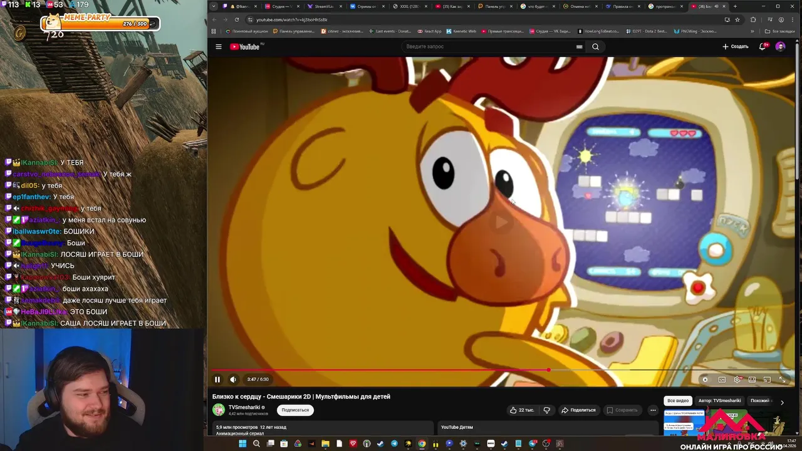Dislike the video
Screen dimensions: 802x451
(x=546, y=410)
